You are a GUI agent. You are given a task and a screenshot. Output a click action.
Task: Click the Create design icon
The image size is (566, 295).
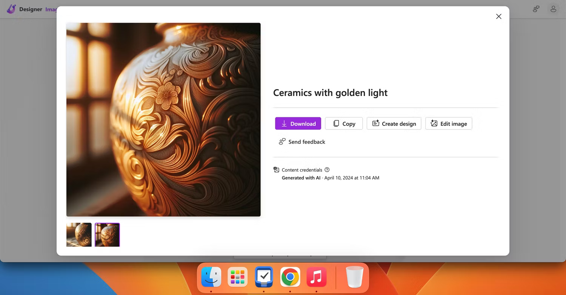pyautogui.click(x=375, y=123)
